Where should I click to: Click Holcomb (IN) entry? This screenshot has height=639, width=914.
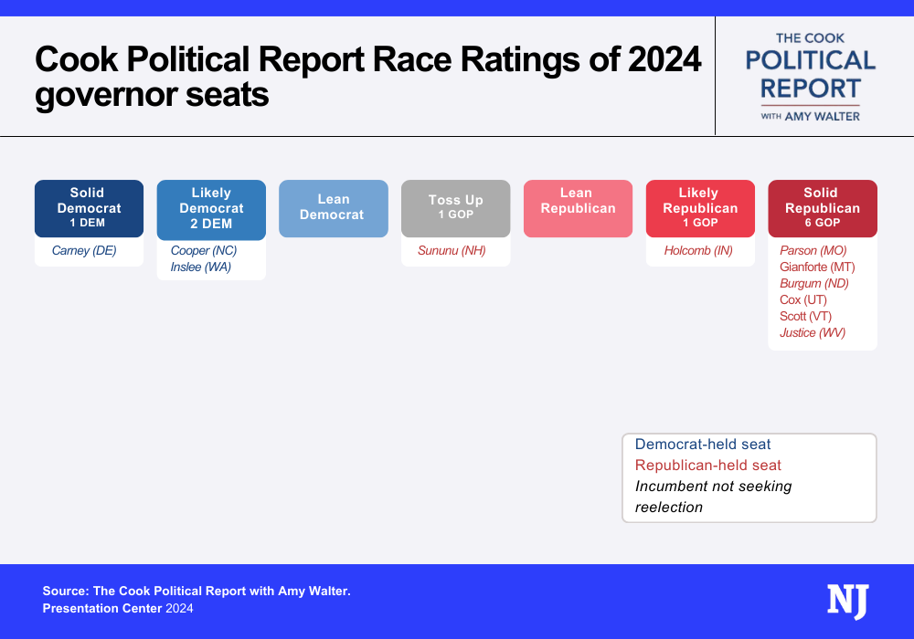[x=698, y=251]
